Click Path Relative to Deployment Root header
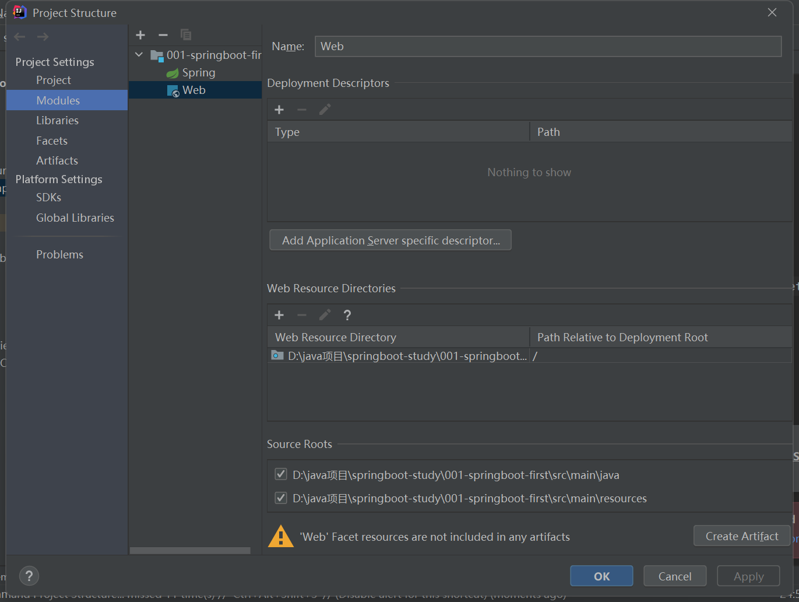 coord(661,337)
